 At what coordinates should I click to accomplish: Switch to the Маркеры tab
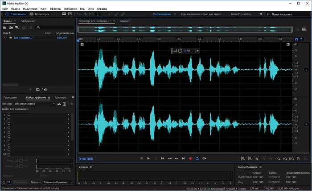tap(61, 97)
